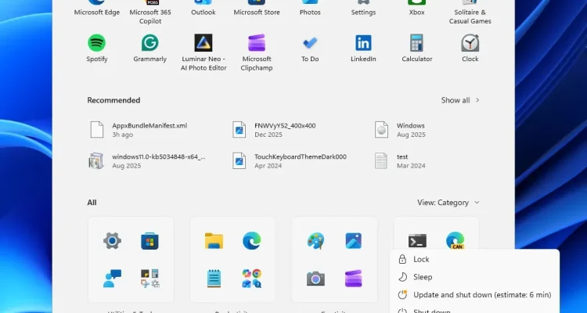587x313 pixels.
Task: Click the 'Outlook' pinned app label
Action: [203, 13]
